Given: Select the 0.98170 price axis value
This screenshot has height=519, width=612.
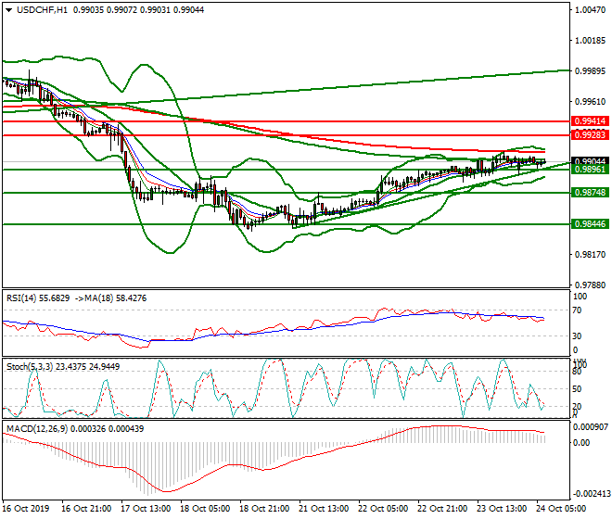Looking at the screenshot, I should (x=590, y=255).
